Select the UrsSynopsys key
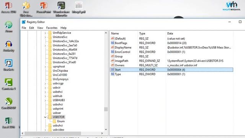This screenshot has height=138, width=245. coord(60,79)
